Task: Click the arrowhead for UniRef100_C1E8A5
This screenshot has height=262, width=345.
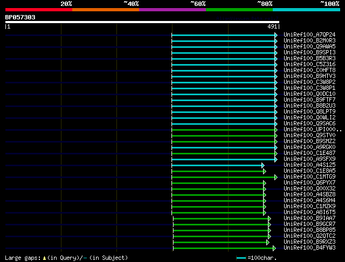Action: point(265,171)
